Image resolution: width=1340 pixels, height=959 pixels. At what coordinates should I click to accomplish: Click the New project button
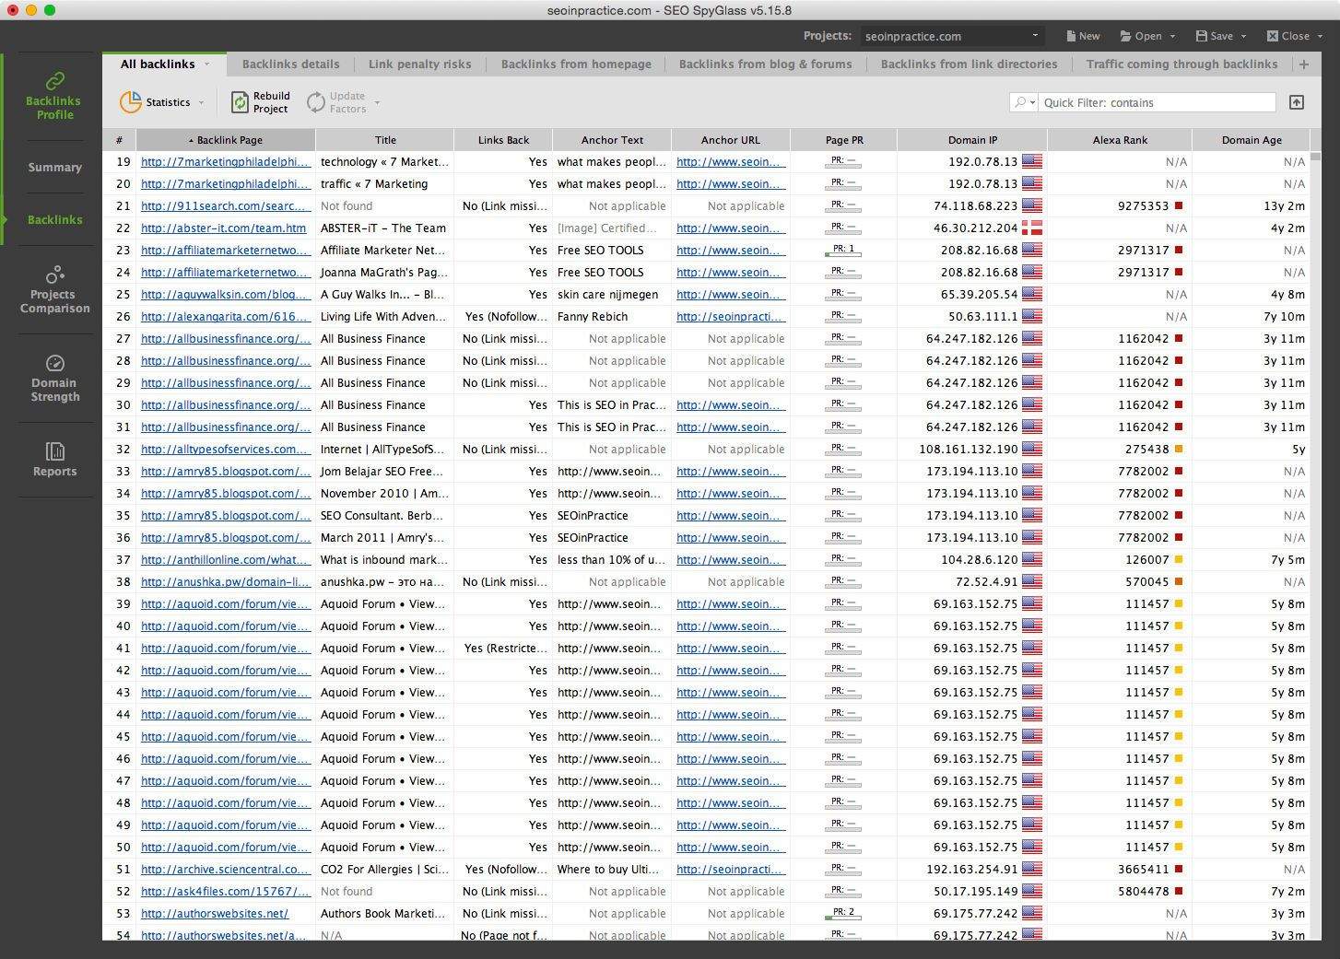pyautogui.click(x=1083, y=36)
